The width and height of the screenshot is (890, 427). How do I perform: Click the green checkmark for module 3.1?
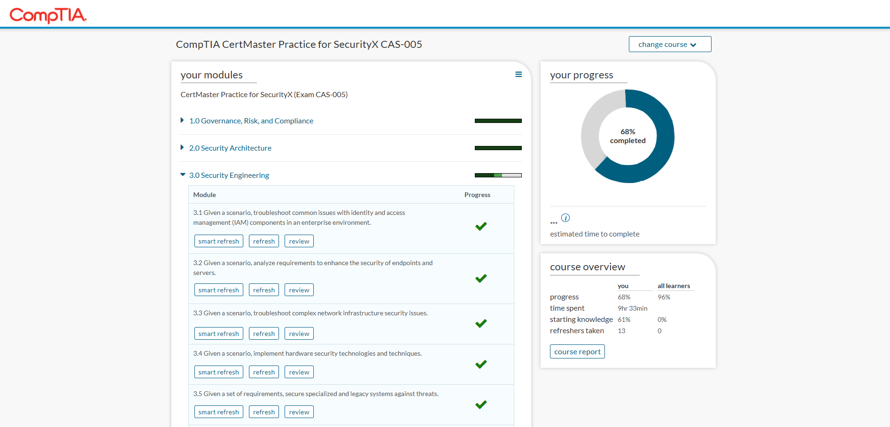pyautogui.click(x=481, y=226)
